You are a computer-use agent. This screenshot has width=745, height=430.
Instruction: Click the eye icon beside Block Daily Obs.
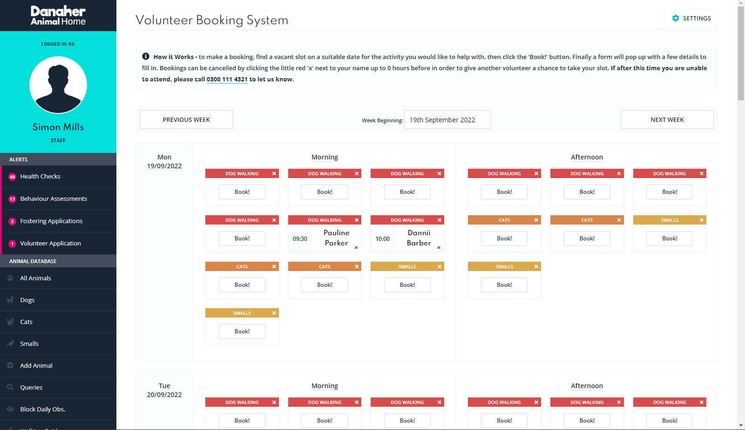pyautogui.click(x=10, y=409)
